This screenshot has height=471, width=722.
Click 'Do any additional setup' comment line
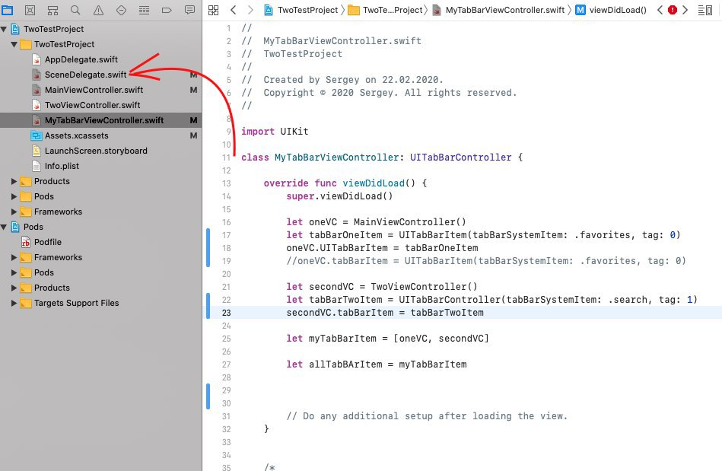427,415
